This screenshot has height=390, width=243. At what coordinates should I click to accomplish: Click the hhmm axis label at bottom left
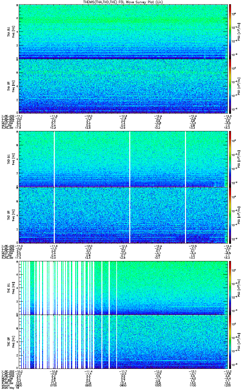click(x=5, y=385)
